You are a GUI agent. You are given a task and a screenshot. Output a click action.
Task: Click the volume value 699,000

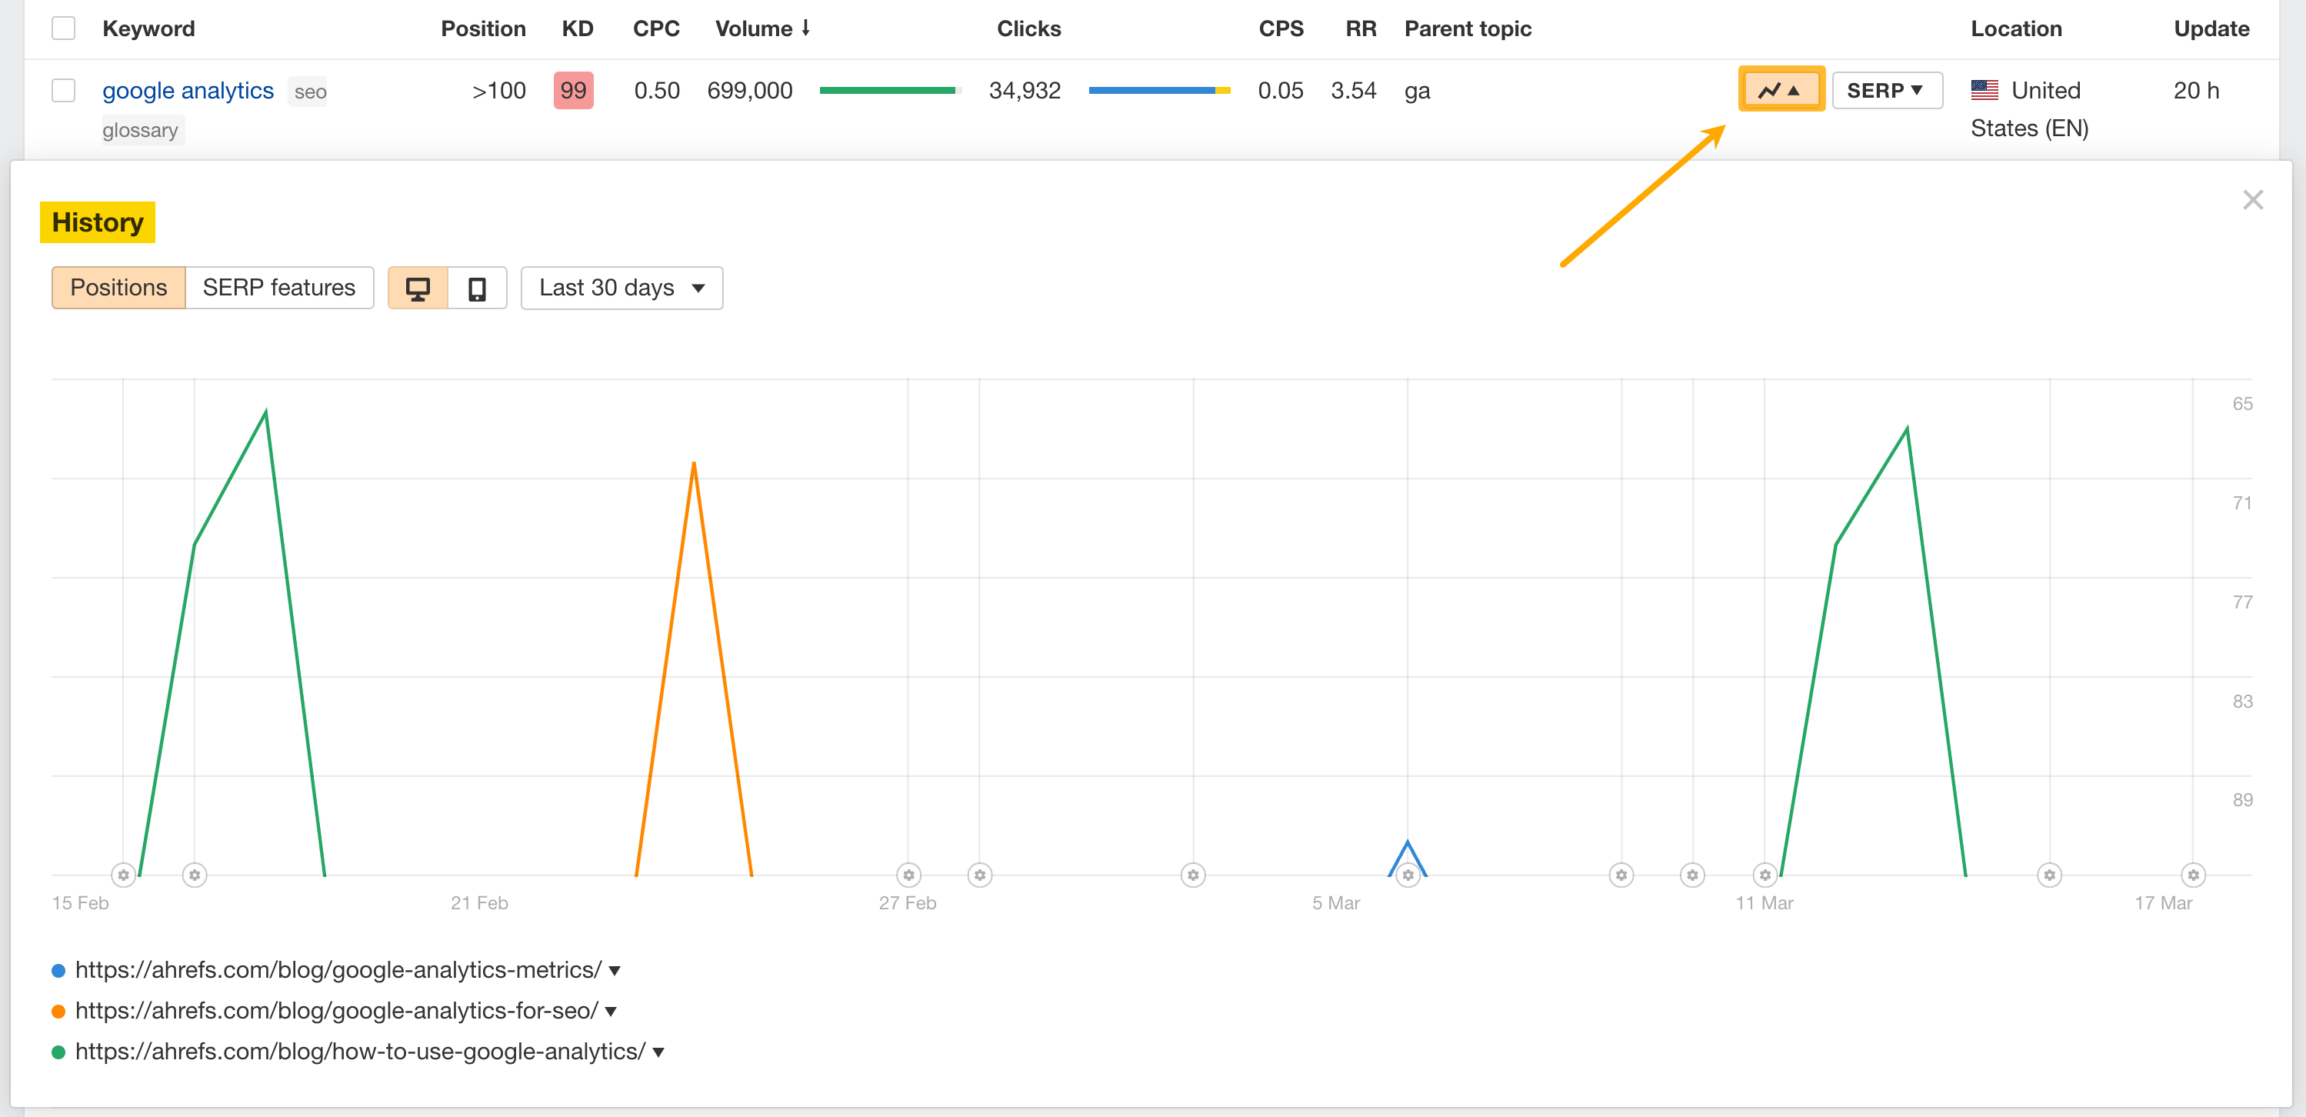coord(749,91)
